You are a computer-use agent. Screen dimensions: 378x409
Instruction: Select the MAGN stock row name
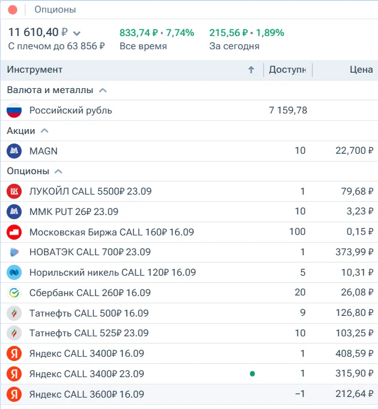click(43, 151)
